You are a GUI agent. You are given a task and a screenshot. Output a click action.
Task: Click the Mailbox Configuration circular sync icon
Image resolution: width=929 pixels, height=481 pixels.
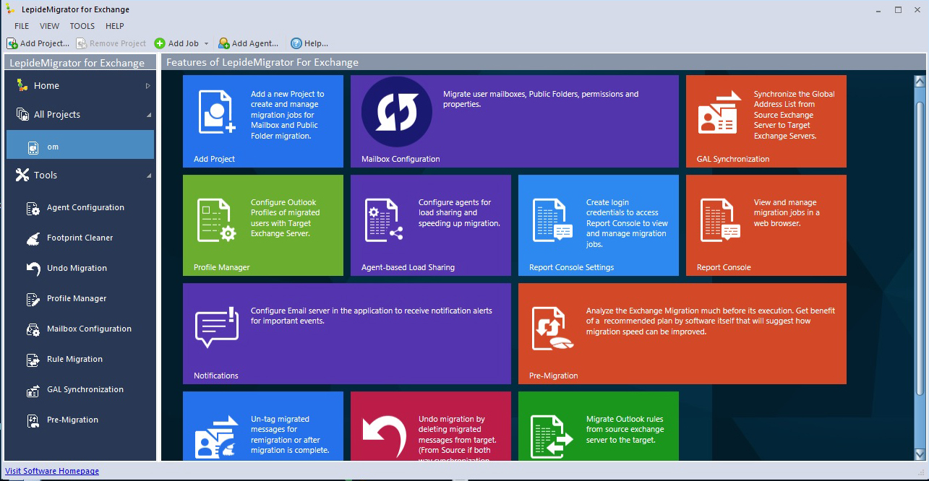[x=397, y=112]
